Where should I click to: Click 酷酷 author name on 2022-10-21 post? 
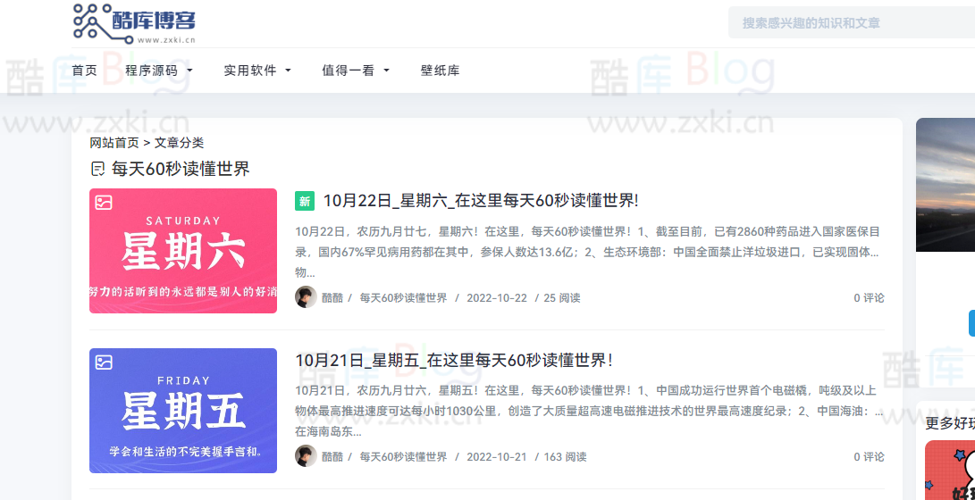point(332,457)
